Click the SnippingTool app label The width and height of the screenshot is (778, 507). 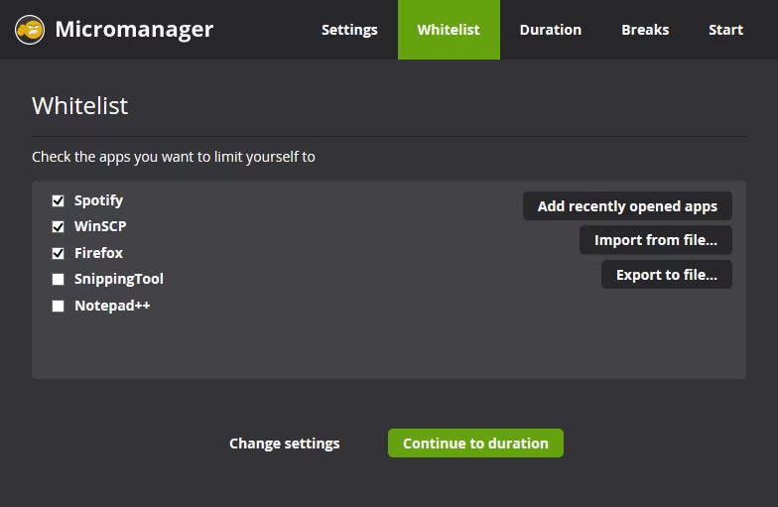tap(118, 280)
